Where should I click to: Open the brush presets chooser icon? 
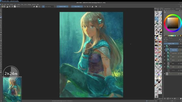click(x=12, y=7)
